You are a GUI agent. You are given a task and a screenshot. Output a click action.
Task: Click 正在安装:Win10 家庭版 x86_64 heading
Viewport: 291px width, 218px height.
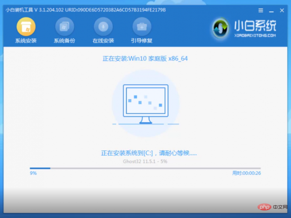coord(145,59)
